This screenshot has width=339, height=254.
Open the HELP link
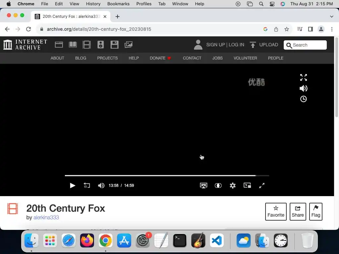coord(134,58)
